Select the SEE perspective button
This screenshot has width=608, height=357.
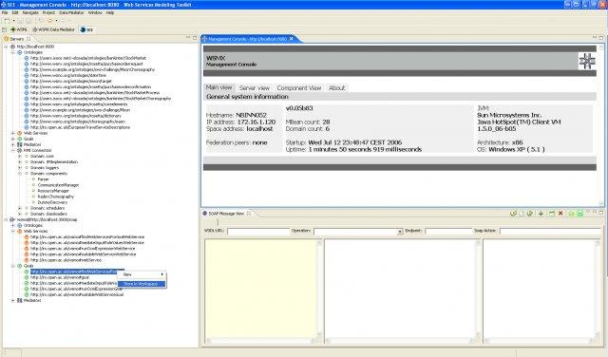[x=86, y=29]
